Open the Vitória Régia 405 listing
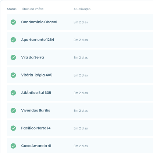Screen dimensions: 153x153 pyautogui.click(x=37, y=75)
